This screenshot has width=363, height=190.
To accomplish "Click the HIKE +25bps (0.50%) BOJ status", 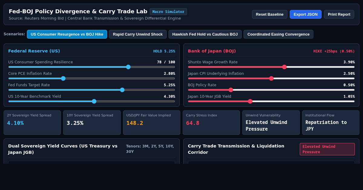I will click(334, 51).
